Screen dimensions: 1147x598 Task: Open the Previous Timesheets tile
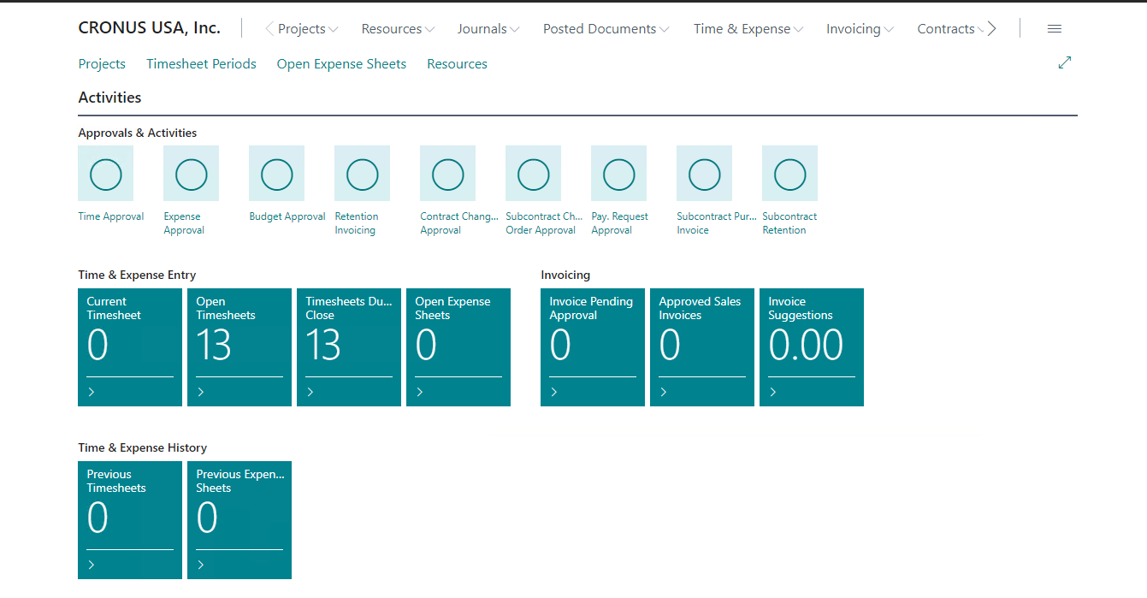pyautogui.click(x=130, y=519)
